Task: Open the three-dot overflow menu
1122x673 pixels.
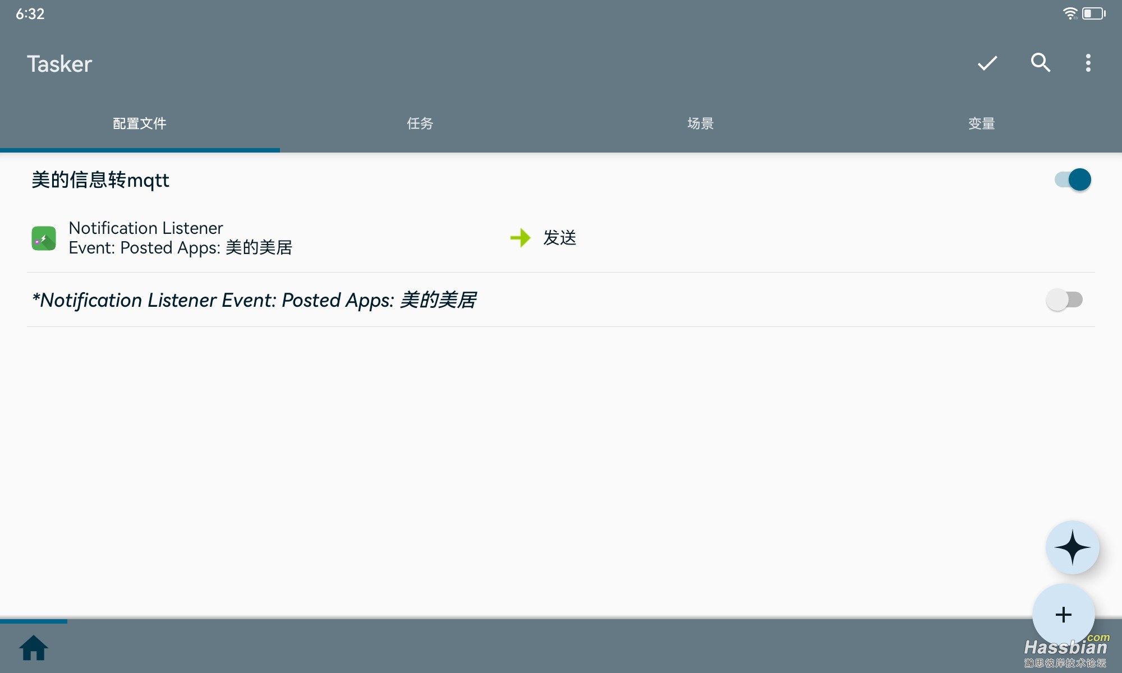Action: point(1088,63)
